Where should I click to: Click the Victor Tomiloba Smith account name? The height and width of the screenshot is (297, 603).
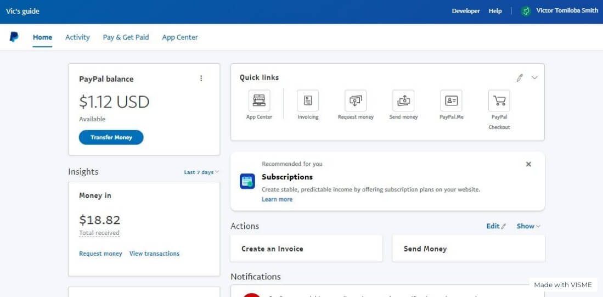pyautogui.click(x=567, y=11)
